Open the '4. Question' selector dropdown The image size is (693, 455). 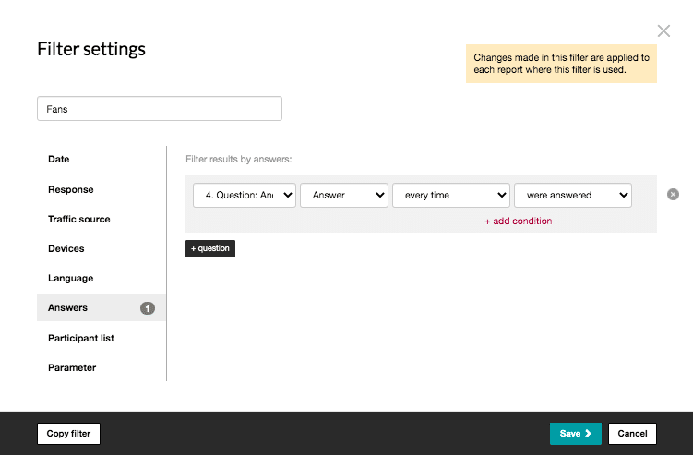point(245,195)
